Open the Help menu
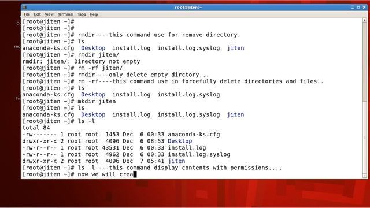The height and width of the screenshot is (208, 370). [94, 14]
